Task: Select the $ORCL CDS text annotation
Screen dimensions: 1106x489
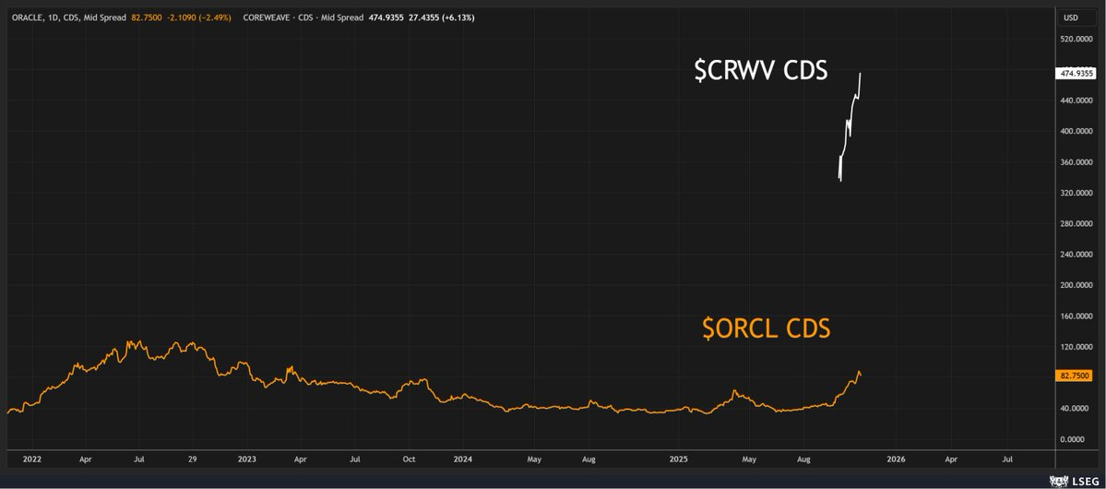Action: (x=766, y=328)
